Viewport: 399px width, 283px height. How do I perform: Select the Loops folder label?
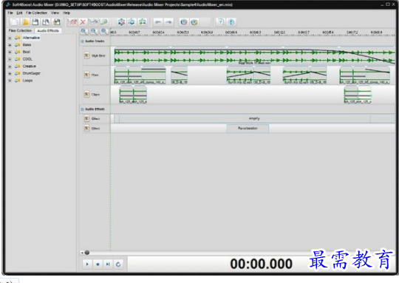click(27, 81)
